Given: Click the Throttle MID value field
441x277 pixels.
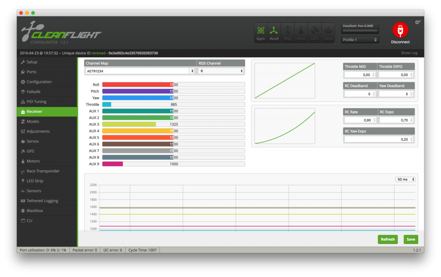Looking at the screenshot, I should [x=360, y=75].
